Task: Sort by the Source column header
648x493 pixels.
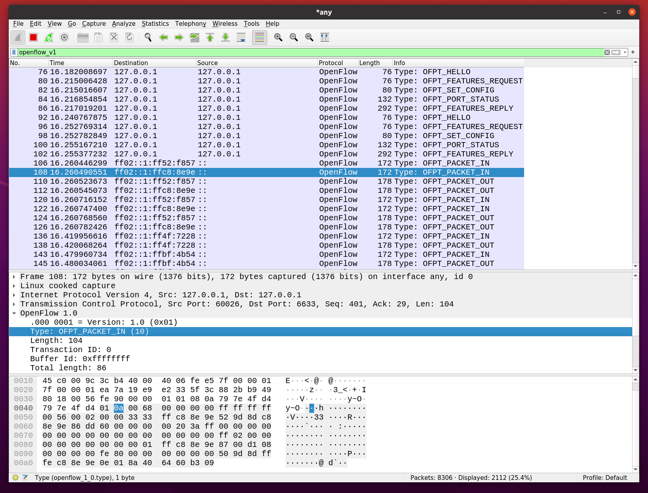Action: coord(257,63)
